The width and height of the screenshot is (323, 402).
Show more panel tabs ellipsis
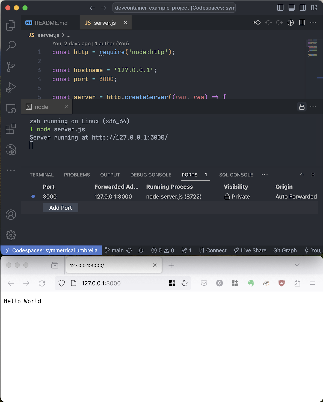pyautogui.click(x=265, y=175)
